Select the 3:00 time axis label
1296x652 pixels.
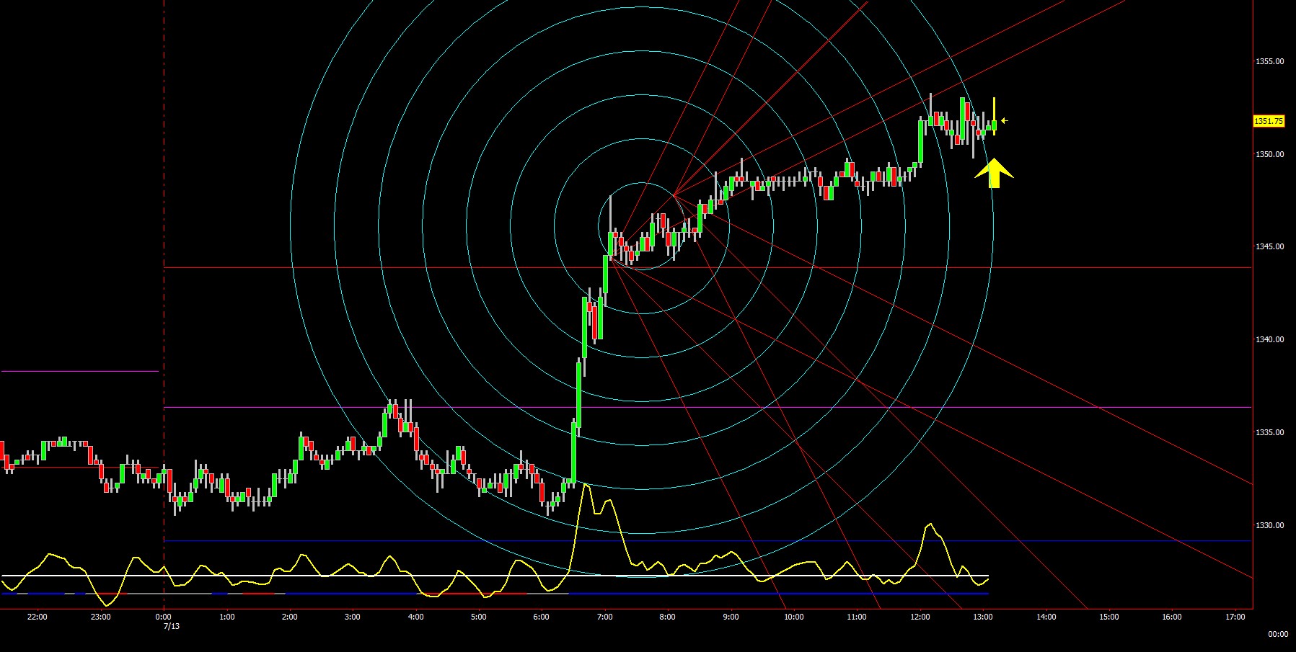tap(353, 617)
